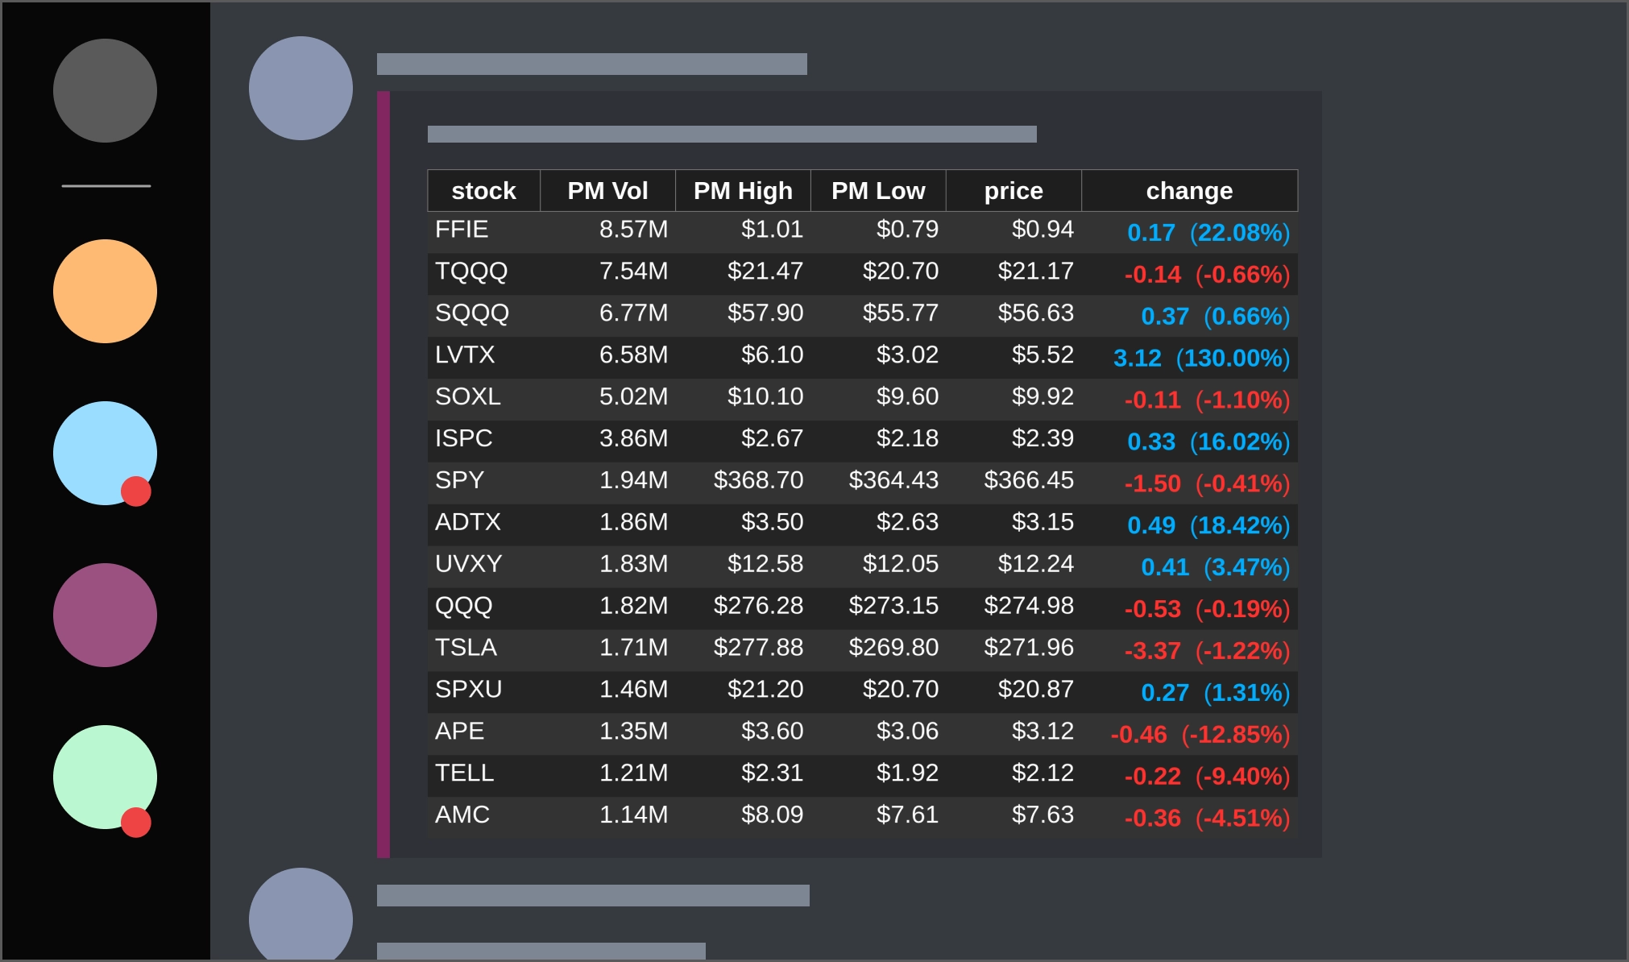Open the mint green server icon

click(x=105, y=777)
